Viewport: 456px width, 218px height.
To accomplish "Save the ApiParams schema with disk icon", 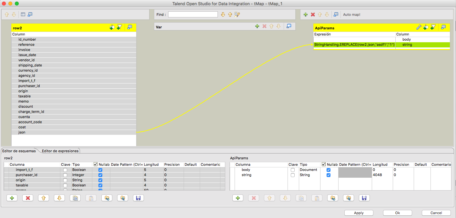I will (x=364, y=198).
